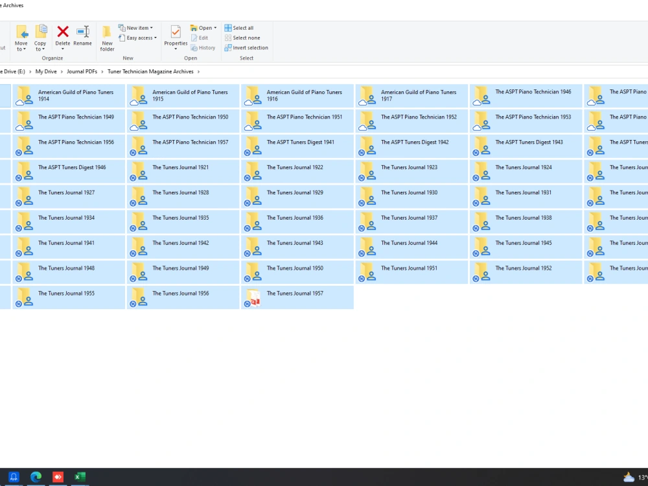This screenshot has height=486, width=648.
Task: Click Select all in the Select group
Action: pyautogui.click(x=239, y=28)
